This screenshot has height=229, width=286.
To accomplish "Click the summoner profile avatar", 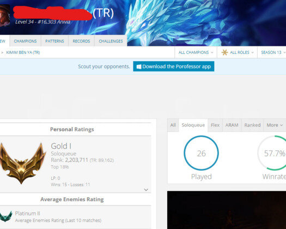I will 5,15.
